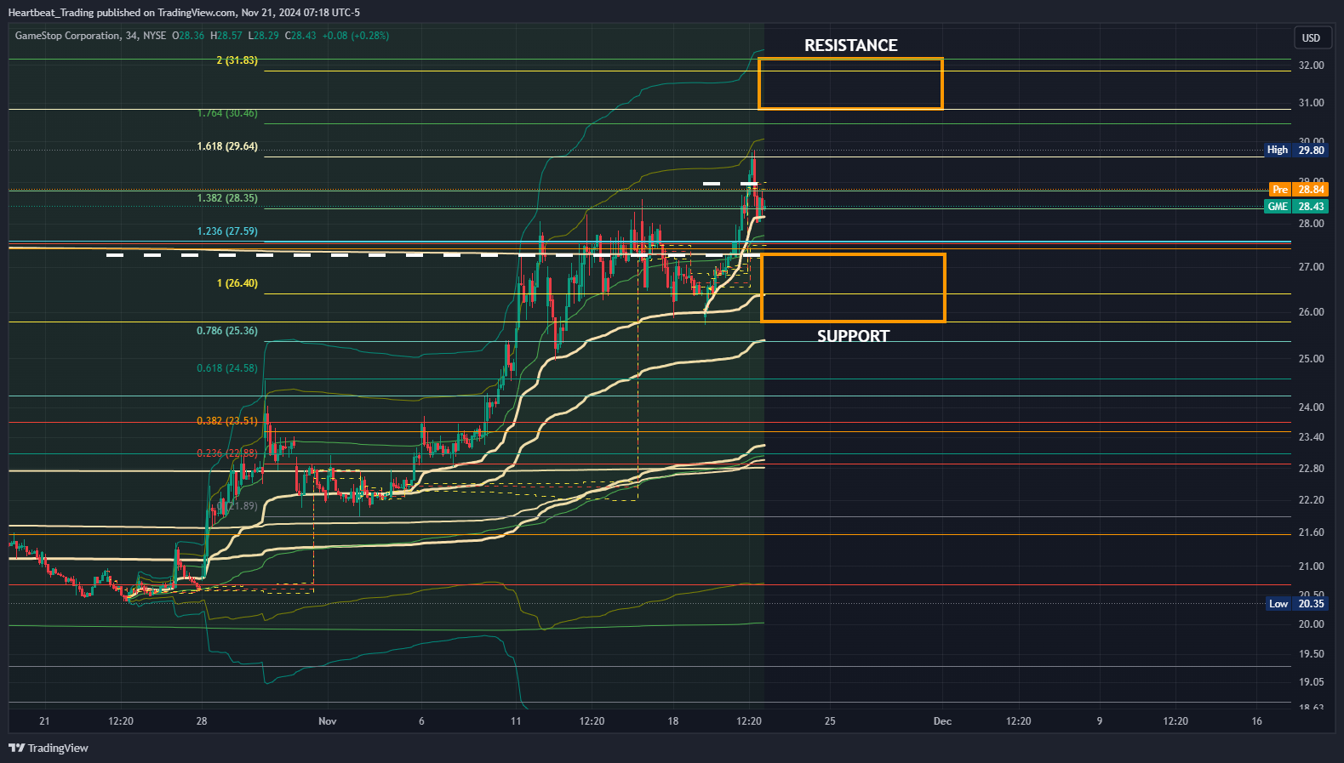Click the O28.36 open value in legend
Screen dimensions: 1344x763
click(x=189, y=36)
